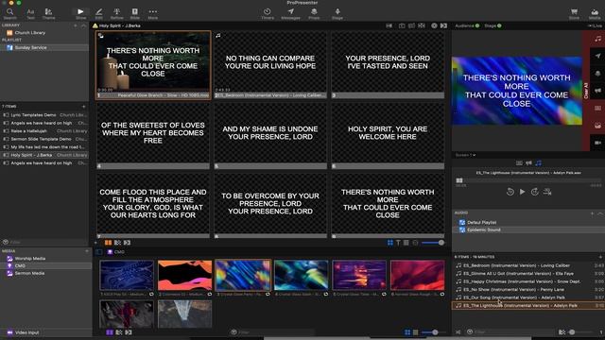The height and width of the screenshot is (340, 605).
Task: Select Holy Spirit - J.Berka item
Action: coord(44,155)
